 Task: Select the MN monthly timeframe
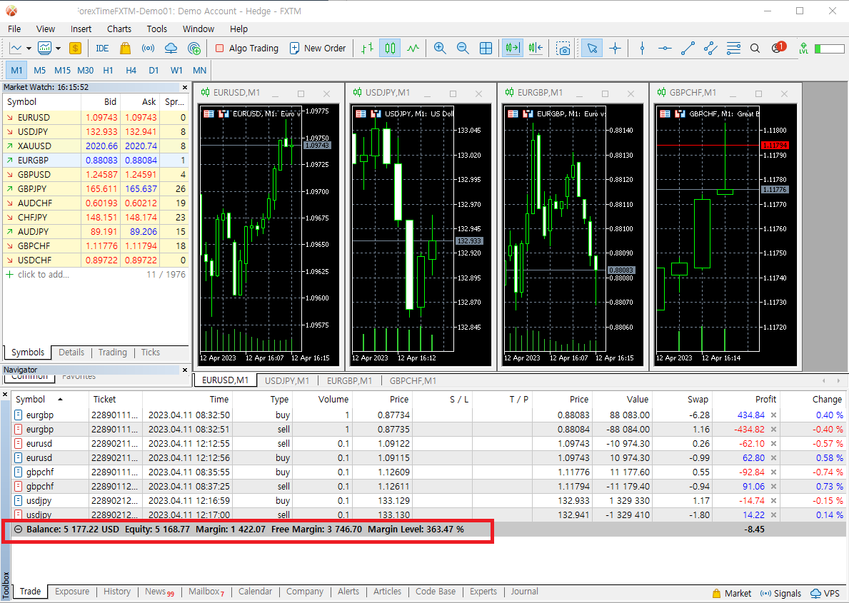[199, 71]
